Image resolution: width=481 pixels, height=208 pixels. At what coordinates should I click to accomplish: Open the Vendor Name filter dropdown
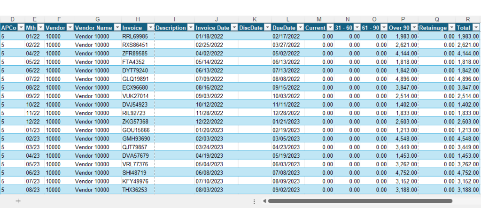(117, 28)
